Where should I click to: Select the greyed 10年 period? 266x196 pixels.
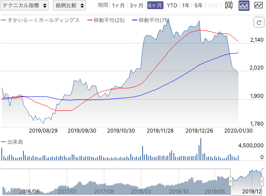213,5
